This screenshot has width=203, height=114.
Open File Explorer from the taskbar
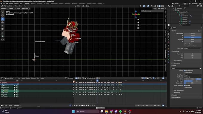point(106,111)
